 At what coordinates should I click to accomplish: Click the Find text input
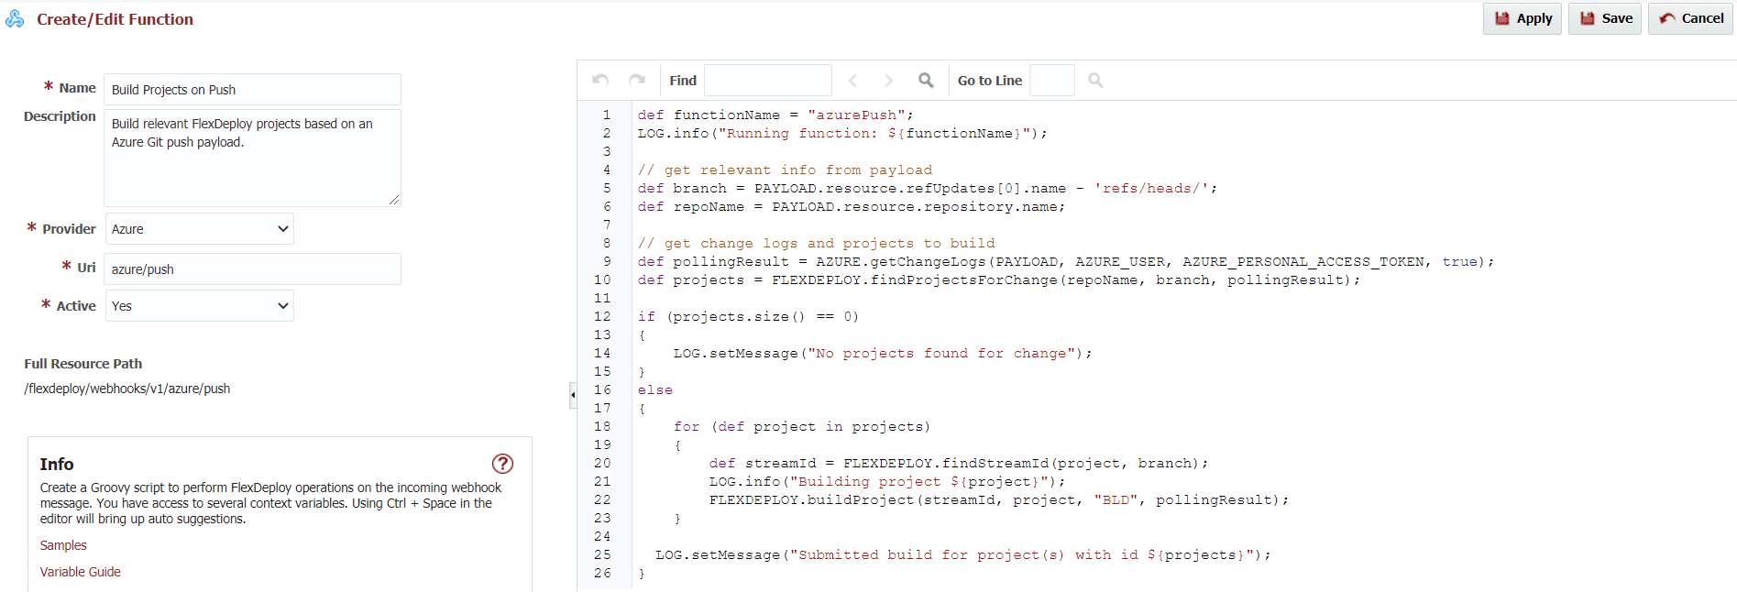click(768, 81)
